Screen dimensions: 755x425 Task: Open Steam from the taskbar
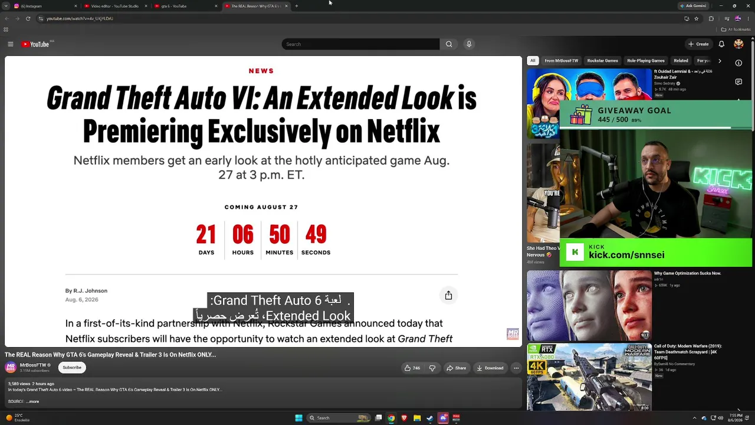(x=430, y=418)
